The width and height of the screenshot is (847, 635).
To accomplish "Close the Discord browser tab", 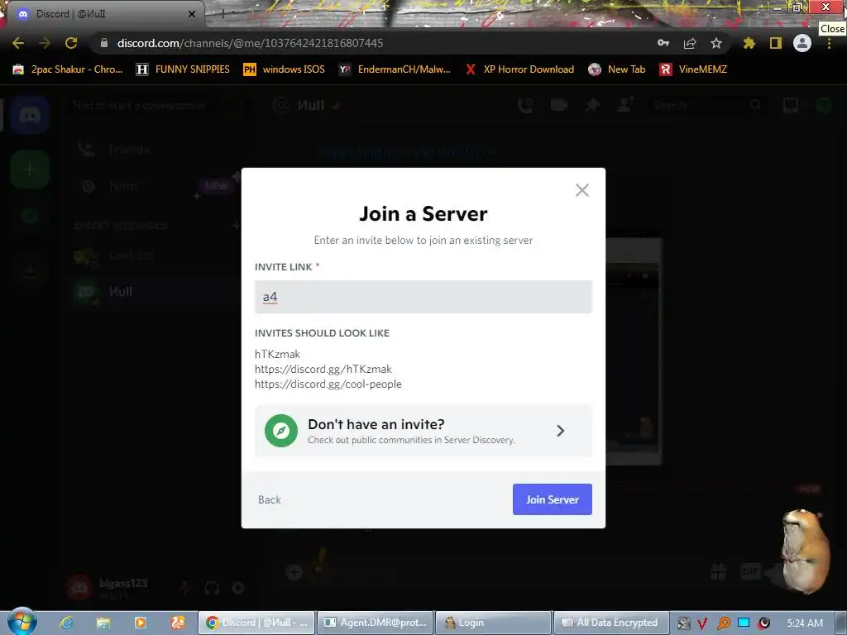I will pyautogui.click(x=192, y=14).
